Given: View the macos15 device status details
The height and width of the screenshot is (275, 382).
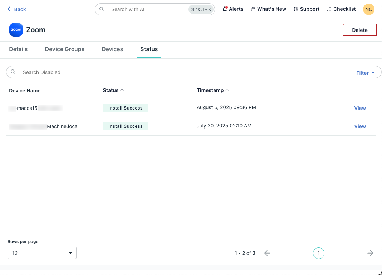Looking at the screenshot, I should [360, 108].
